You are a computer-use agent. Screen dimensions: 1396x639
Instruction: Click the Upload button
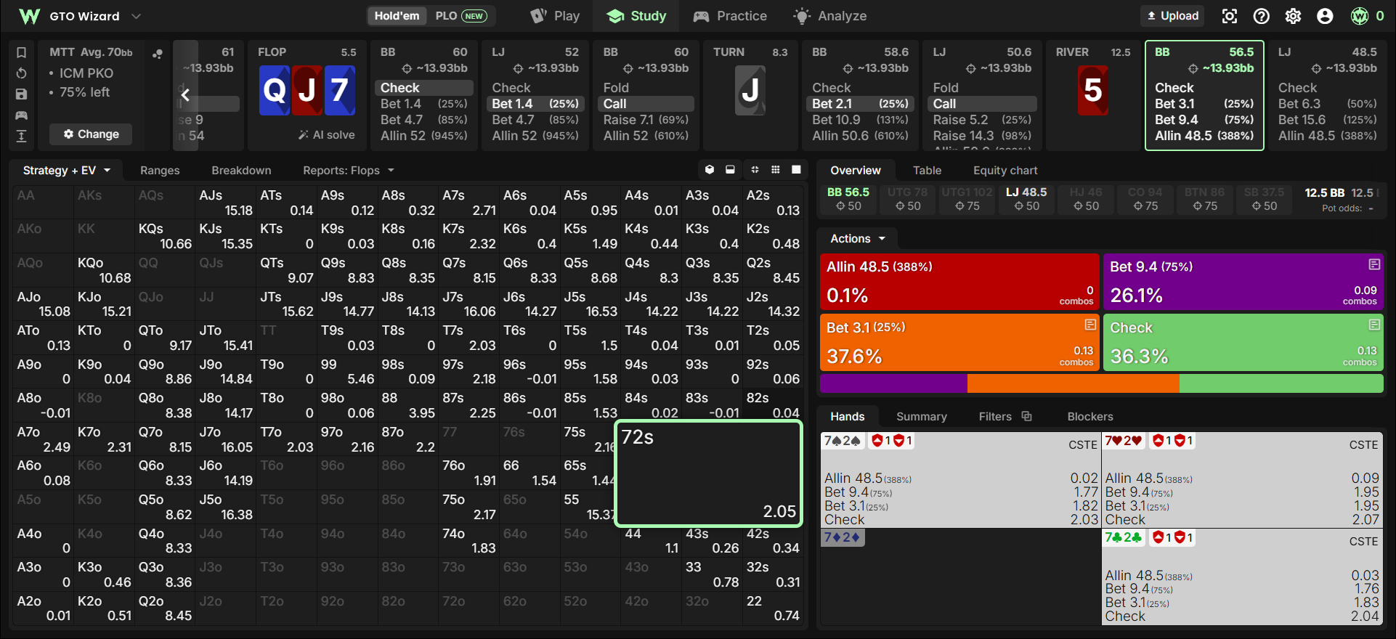coord(1173,16)
